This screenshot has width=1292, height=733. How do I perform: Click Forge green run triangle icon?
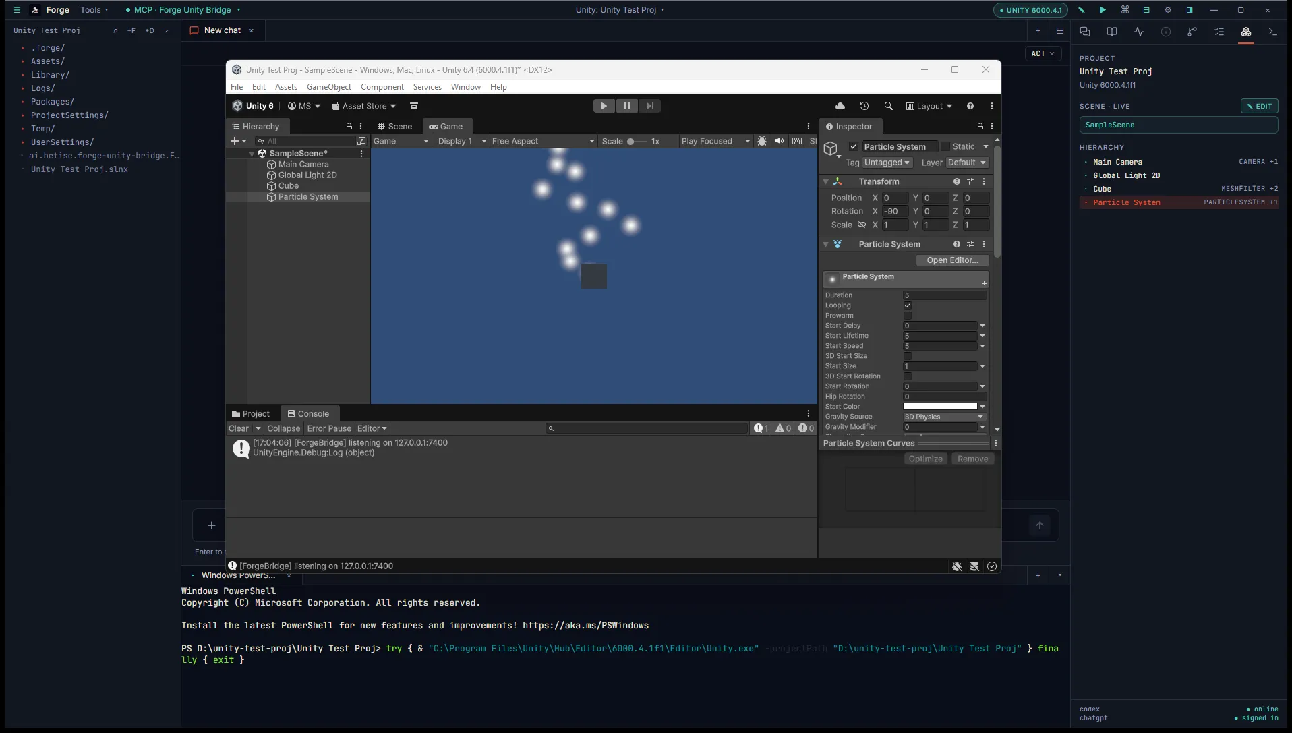[1103, 10]
